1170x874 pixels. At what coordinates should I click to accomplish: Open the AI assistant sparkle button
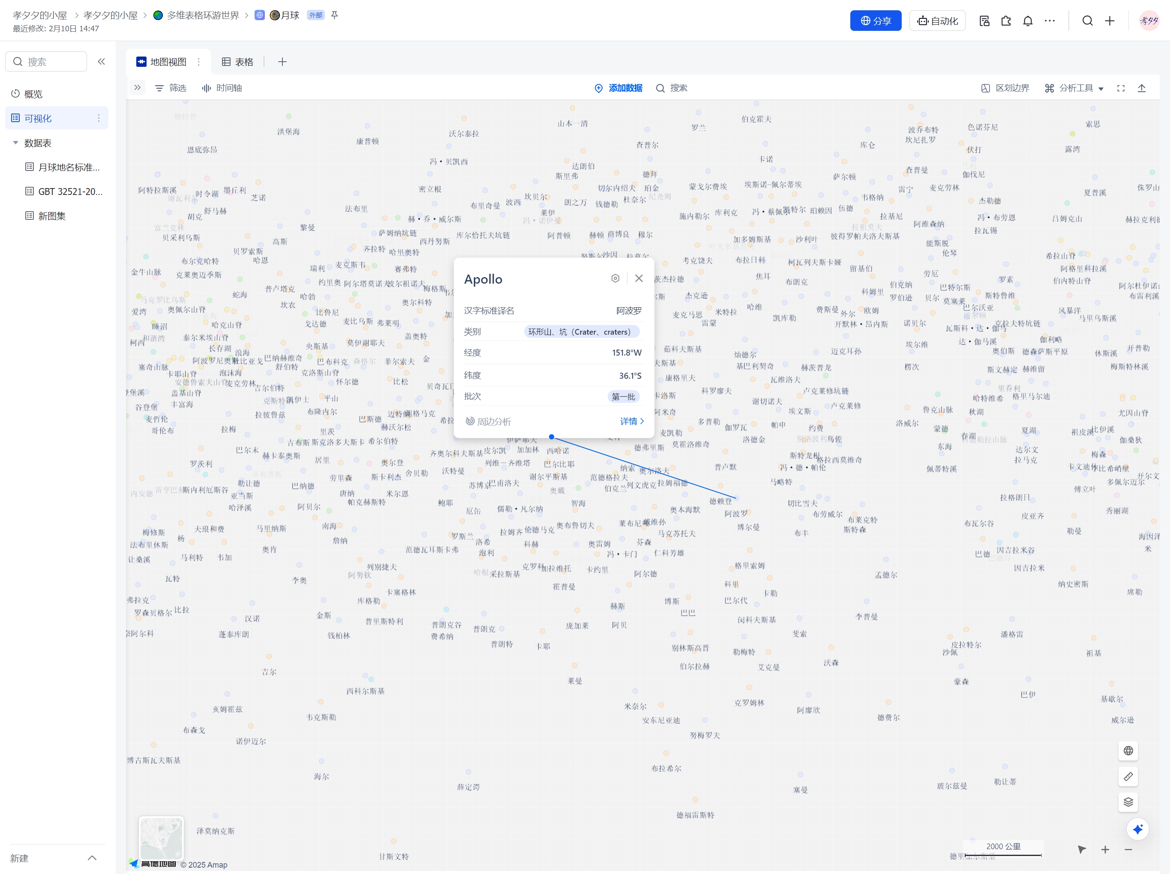click(x=1137, y=829)
